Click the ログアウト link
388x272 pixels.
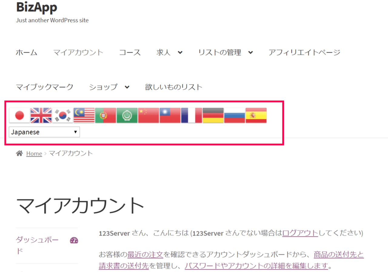tap(300, 233)
